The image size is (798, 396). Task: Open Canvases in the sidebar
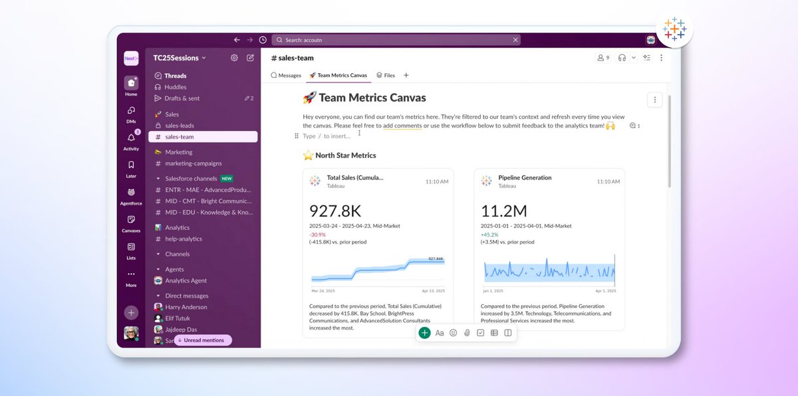click(131, 223)
